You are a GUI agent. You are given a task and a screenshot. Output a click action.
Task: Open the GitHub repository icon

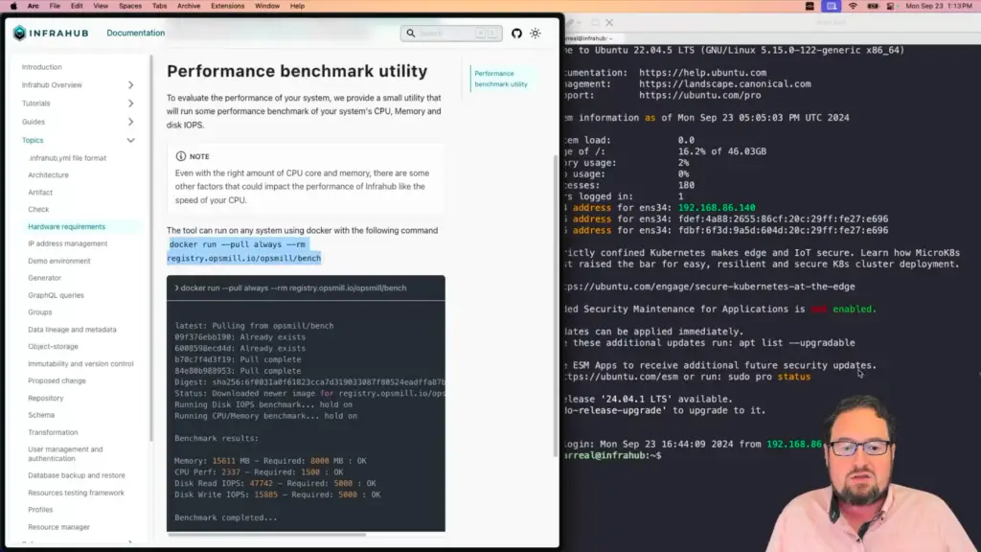tap(516, 34)
